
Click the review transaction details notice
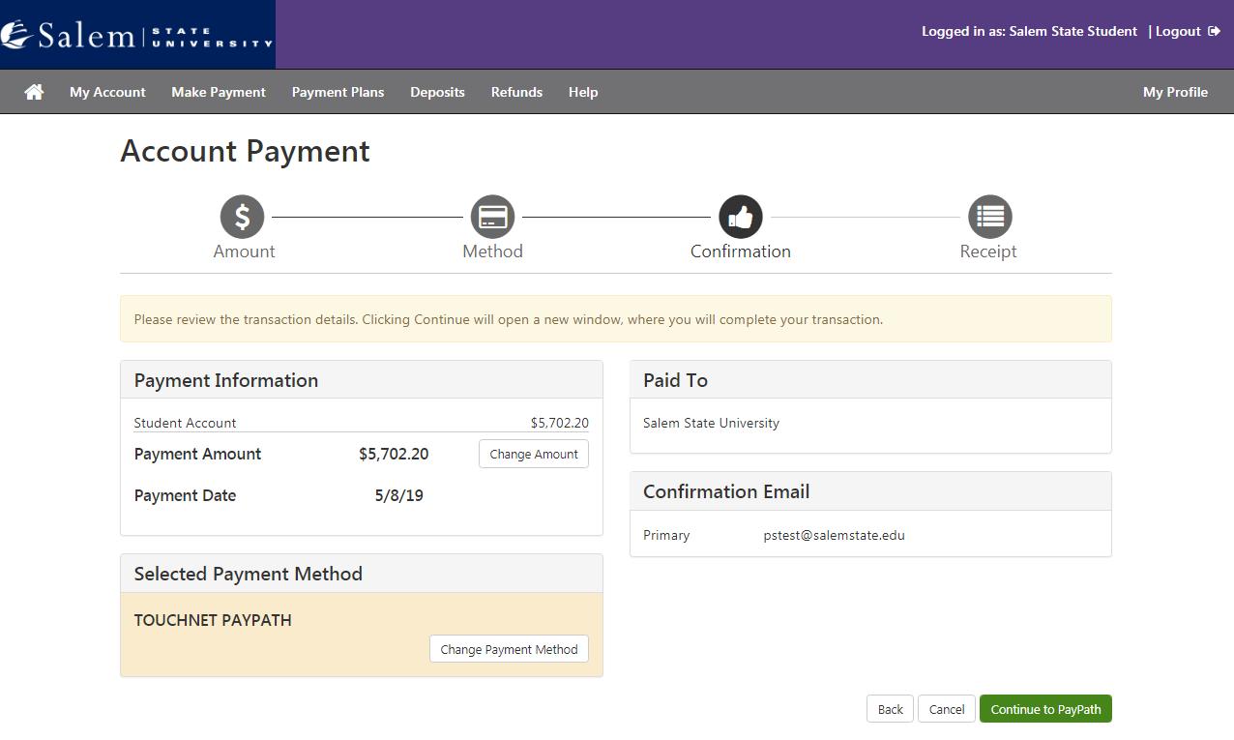[616, 319]
